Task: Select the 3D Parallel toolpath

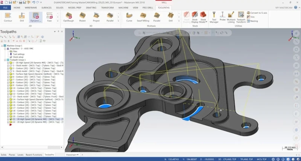Action: [110, 17]
